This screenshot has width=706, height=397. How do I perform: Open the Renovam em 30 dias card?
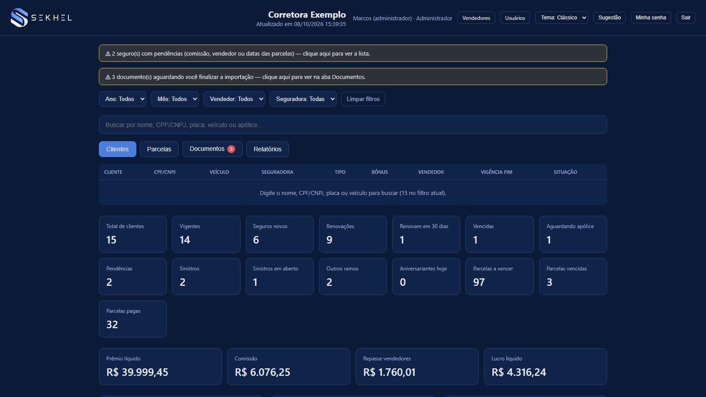point(426,234)
